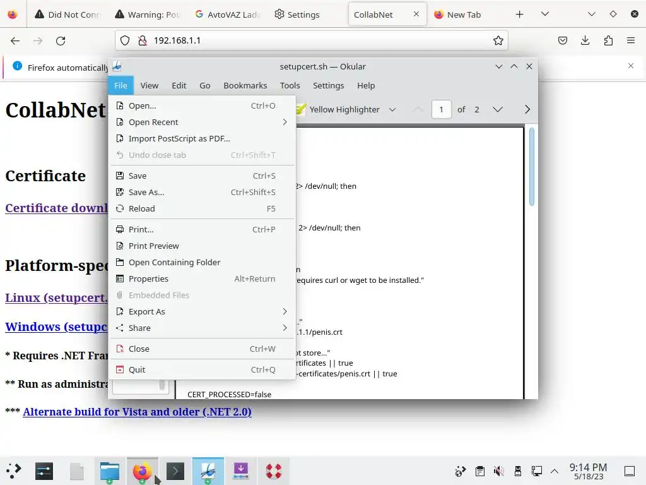Open the Edit menu in Okular
This screenshot has height=485, width=646.
[x=179, y=85]
